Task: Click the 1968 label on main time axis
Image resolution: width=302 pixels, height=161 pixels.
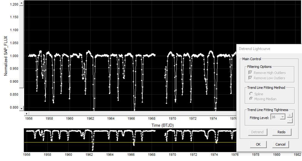Action: click(152, 118)
